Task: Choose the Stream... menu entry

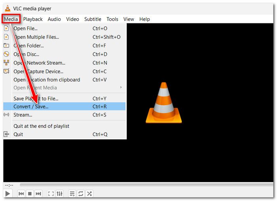Action: (x=64, y=115)
